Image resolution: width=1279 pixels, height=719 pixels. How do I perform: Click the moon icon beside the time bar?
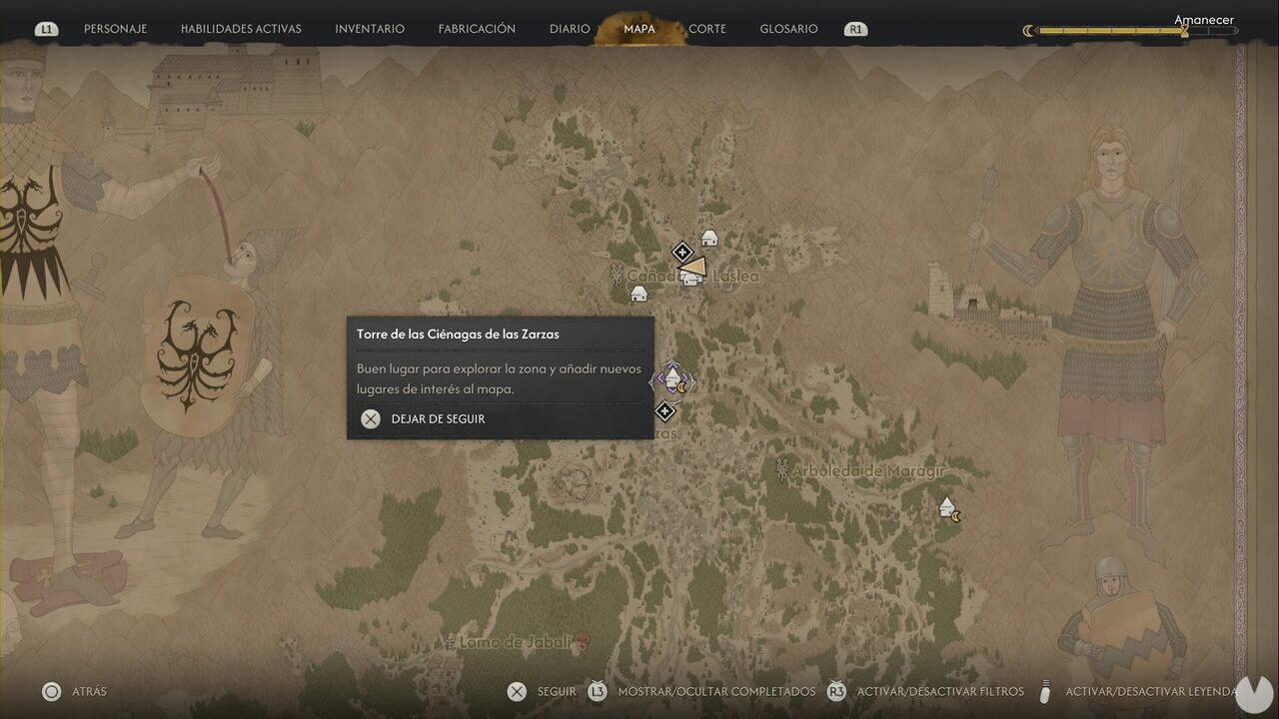1027,31
